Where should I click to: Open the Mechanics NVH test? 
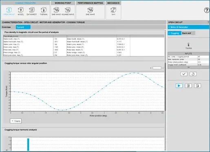pyautogui.click(x=113, y=11)
